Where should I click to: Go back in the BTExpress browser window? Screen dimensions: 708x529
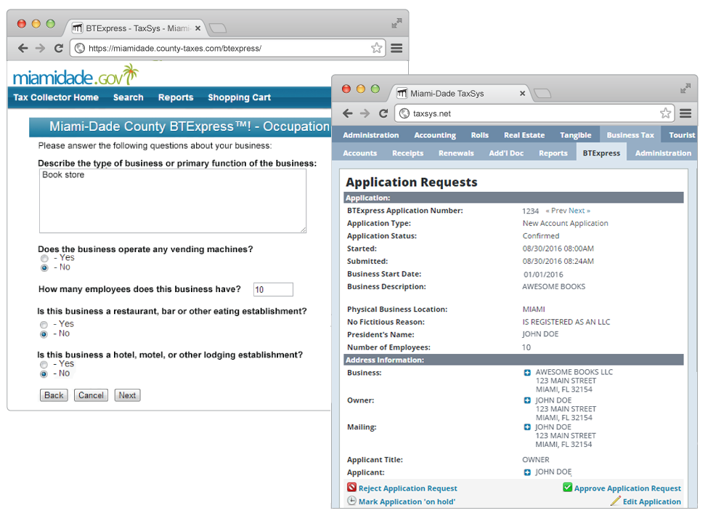[x=23, y=49]
